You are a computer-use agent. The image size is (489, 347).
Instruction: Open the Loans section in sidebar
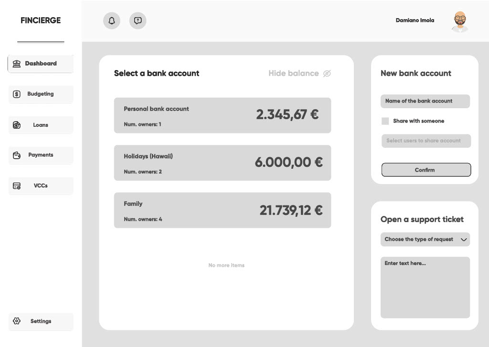41,125
